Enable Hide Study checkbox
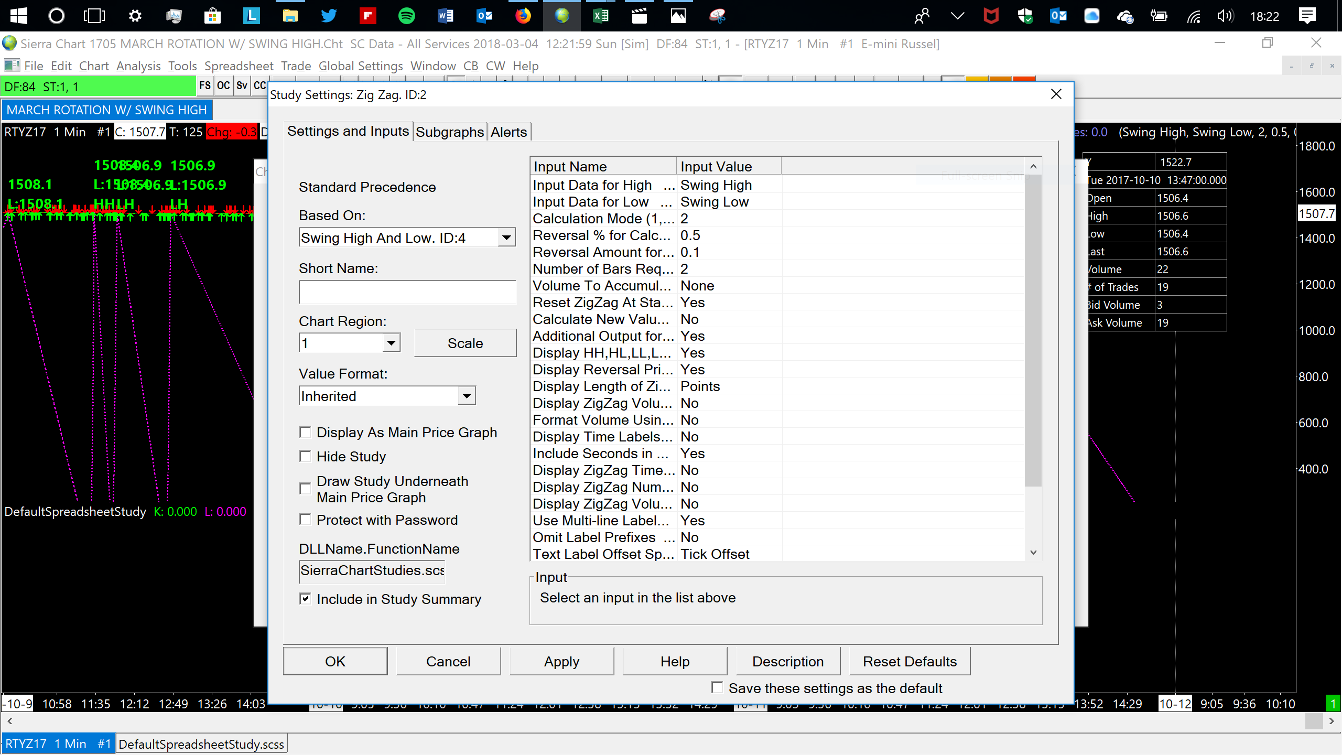The image size is (1342, 755). pyautogui.click(x=305, y=456)
